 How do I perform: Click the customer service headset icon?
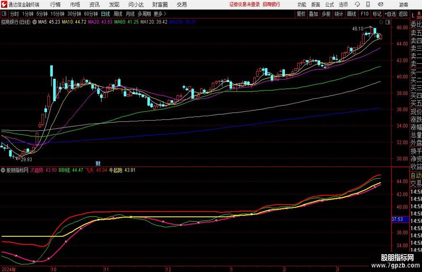pyautogui.click(x=357, y=4)
